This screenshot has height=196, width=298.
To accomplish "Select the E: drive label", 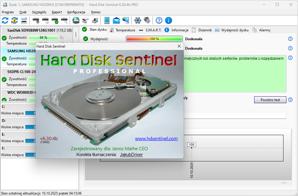I will coord(3,134).
